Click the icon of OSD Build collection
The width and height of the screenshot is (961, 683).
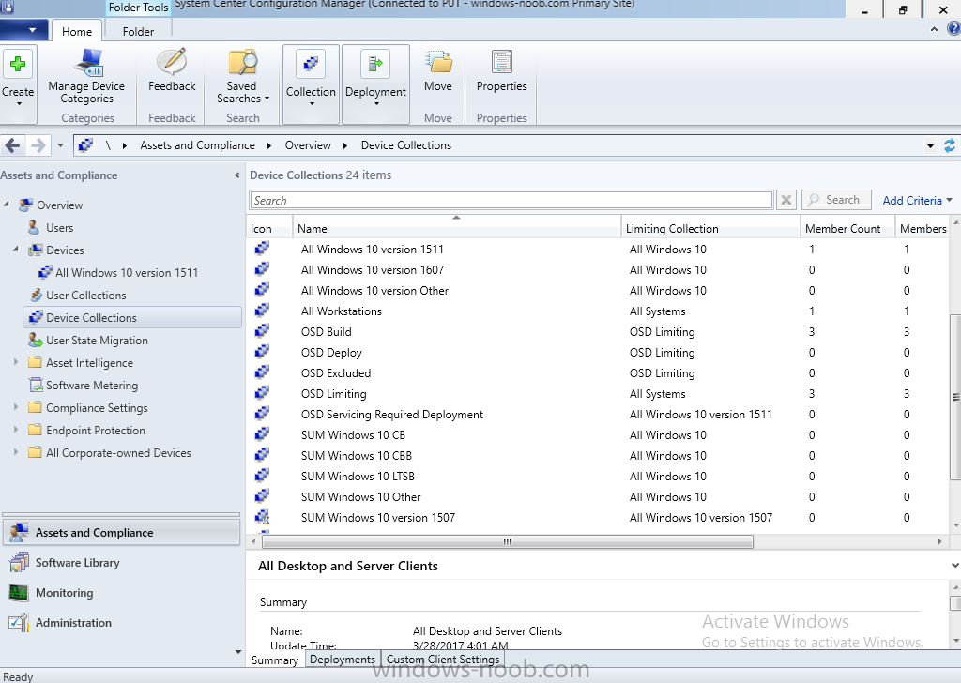pos(263,331)
